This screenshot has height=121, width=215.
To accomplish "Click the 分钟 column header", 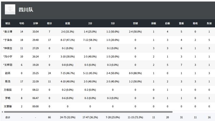I will point(36,23).
